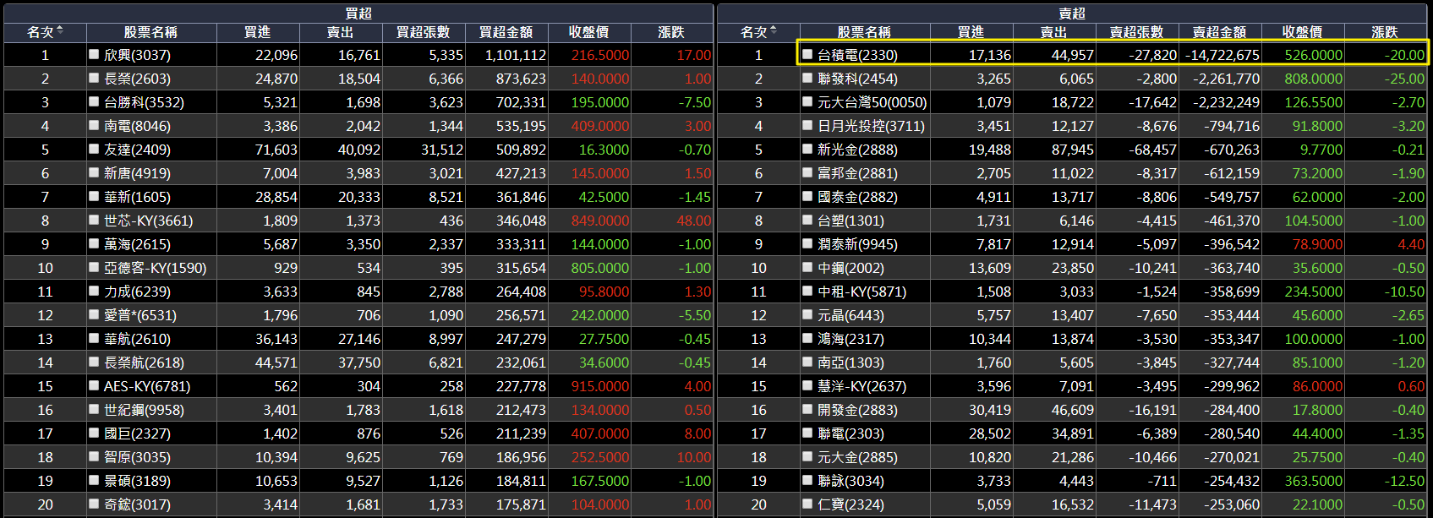
Task: Click 聯發科 change value -25.00
Action: (1404, 79)
